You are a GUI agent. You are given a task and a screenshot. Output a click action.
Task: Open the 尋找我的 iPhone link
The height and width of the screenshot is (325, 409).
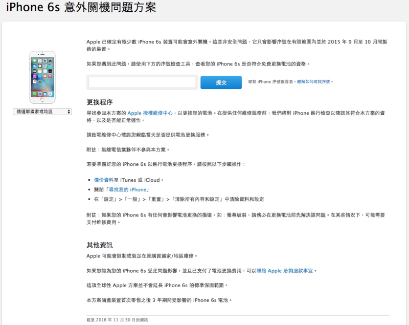tap(127, 190)
